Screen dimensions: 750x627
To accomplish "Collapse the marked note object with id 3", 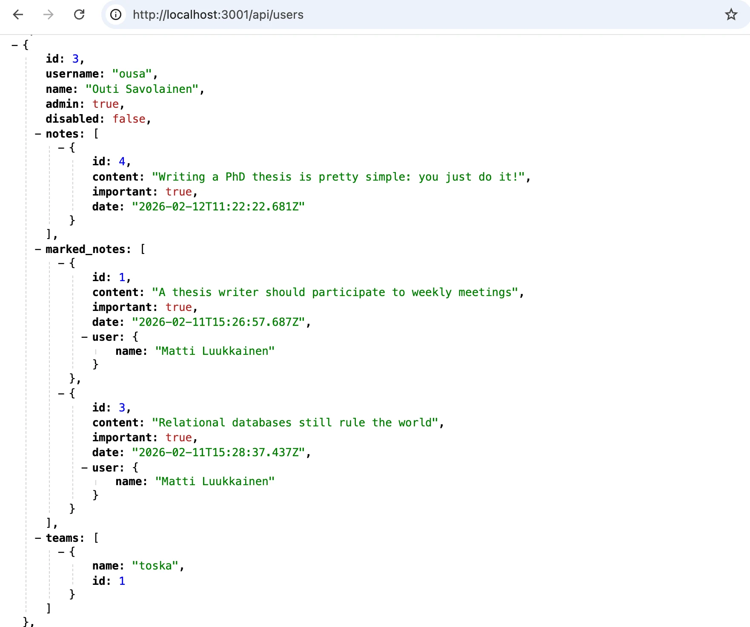I will tap(61, 393).
